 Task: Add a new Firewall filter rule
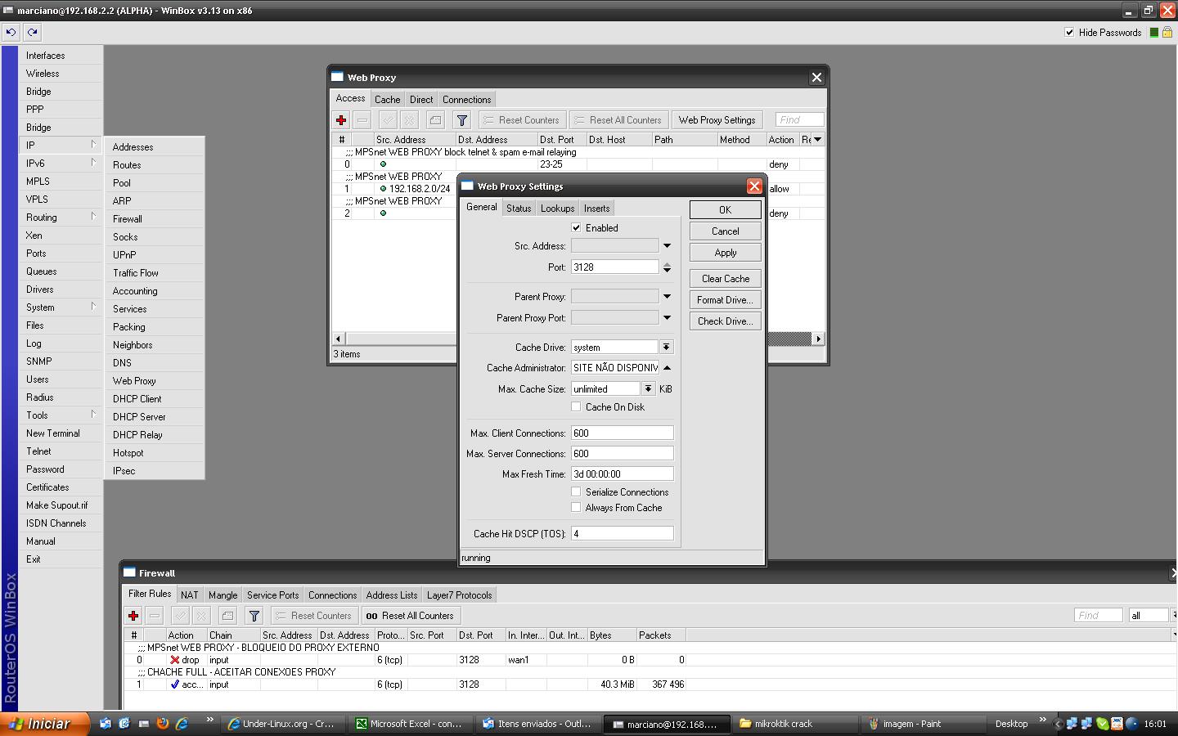[133, 616]
